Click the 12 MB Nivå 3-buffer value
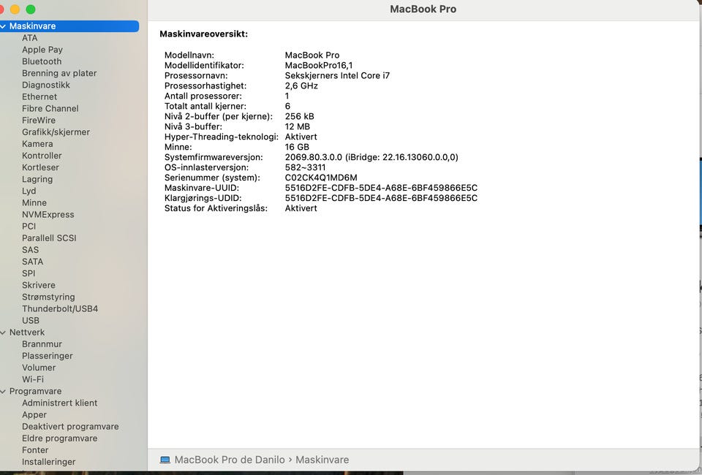Image resolution: width=702 pixels, height=475 pixels. tap(298, 126)
